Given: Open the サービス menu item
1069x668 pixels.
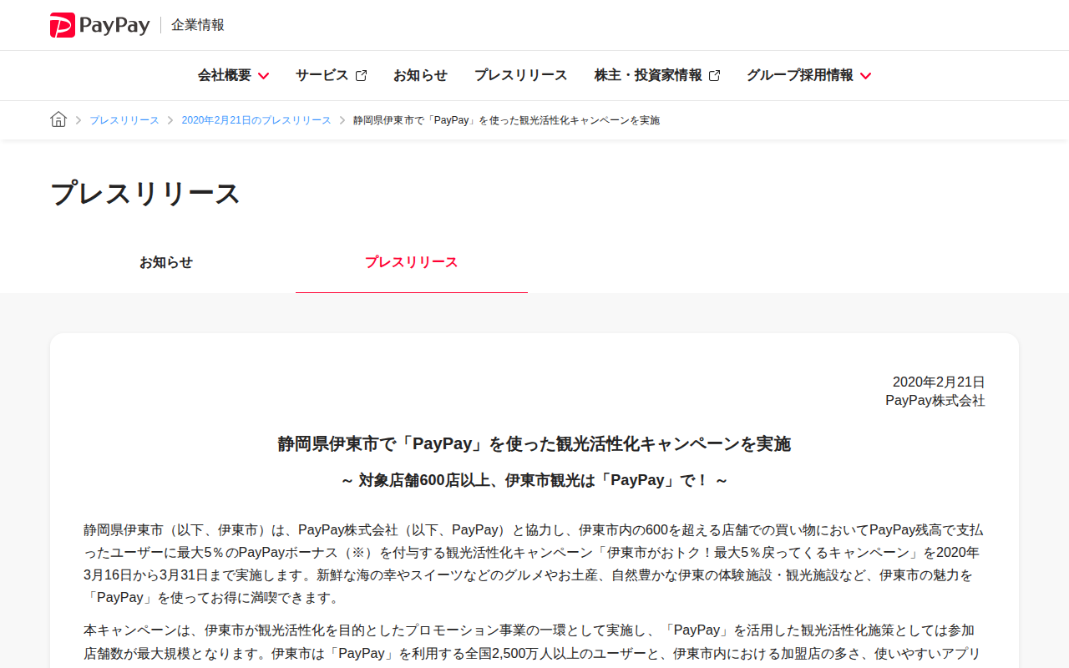Looking at the screenshot, I should pyautogui.click(x=322, y=75).
